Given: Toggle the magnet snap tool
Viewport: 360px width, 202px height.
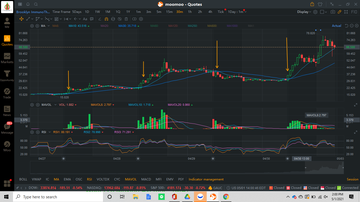Looking at the screenshot, I should coord(106,19).
